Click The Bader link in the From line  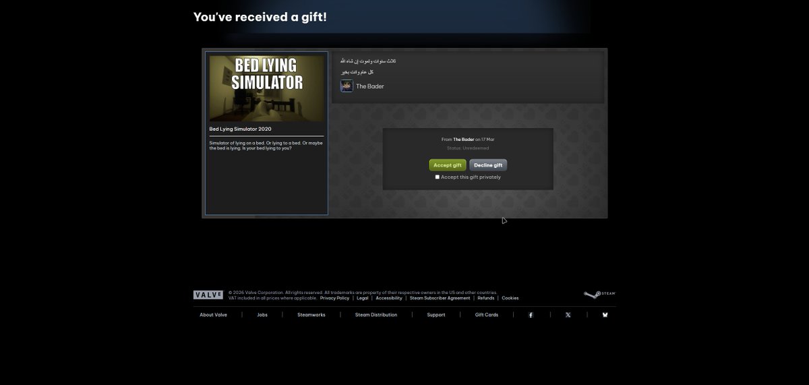[463, 140]
